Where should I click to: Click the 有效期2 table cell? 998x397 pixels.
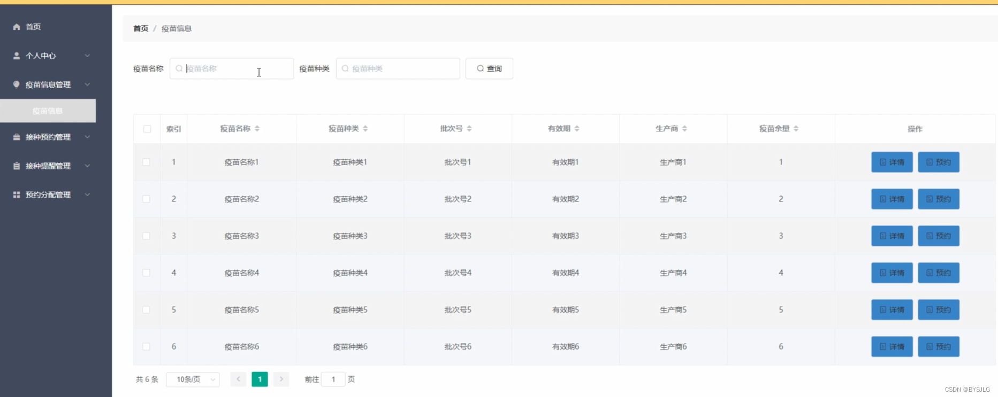(x=566, y=199)
